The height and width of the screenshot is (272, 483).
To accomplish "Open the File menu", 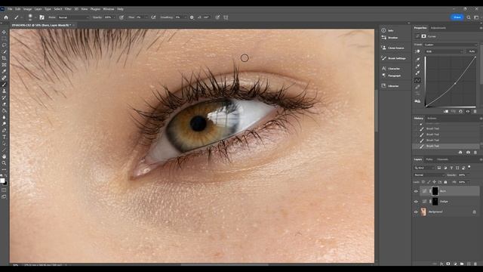I will pyautogui.click(x=10, y=9).
